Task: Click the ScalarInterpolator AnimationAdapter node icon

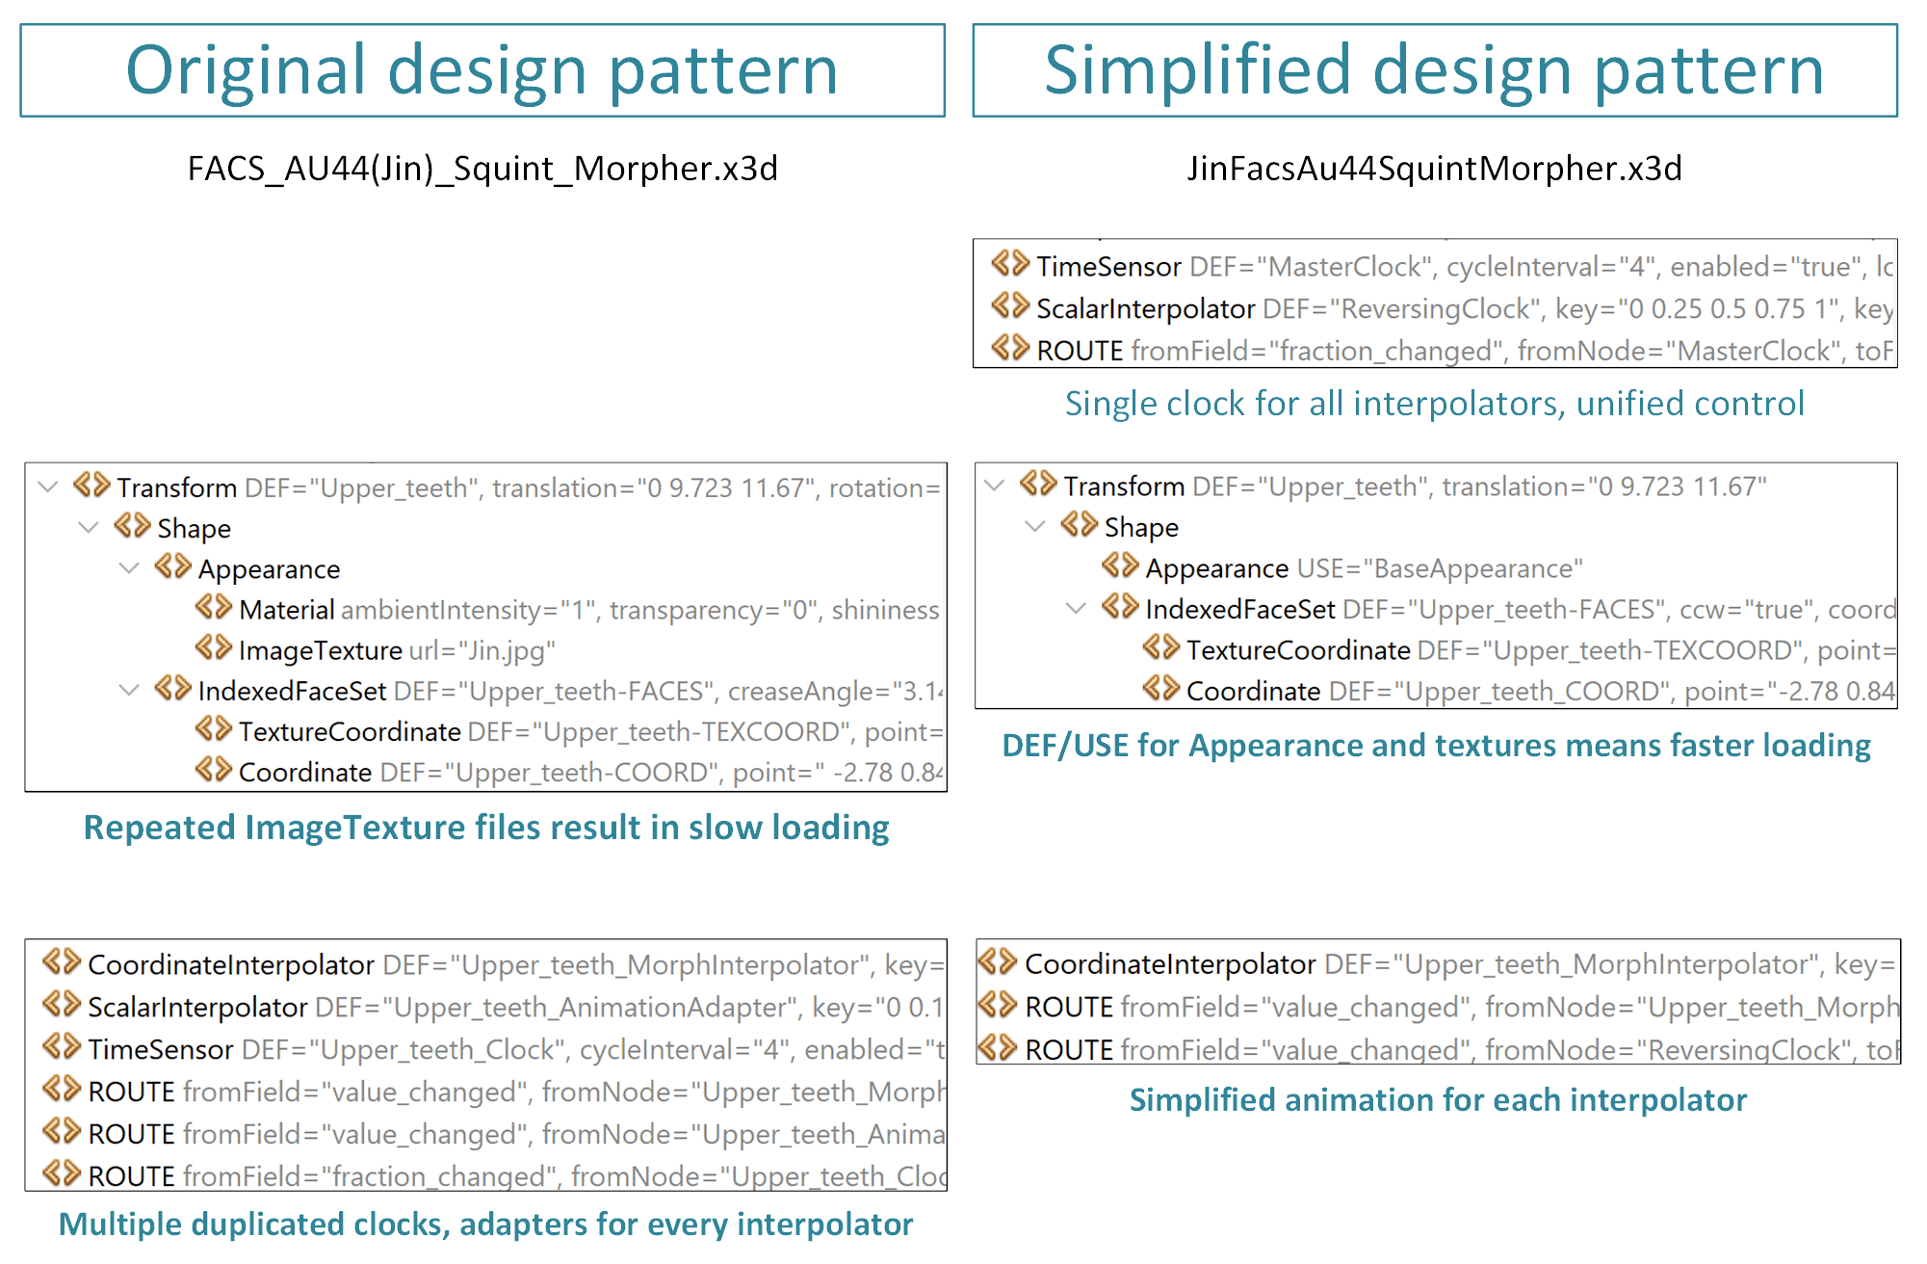Action: click(62, 1004)
